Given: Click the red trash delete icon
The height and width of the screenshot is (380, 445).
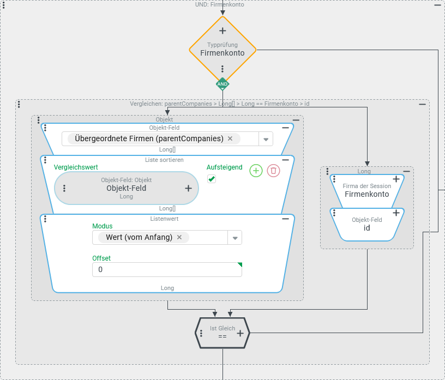Looking at the screenshot, I should [x=273, y=171].
